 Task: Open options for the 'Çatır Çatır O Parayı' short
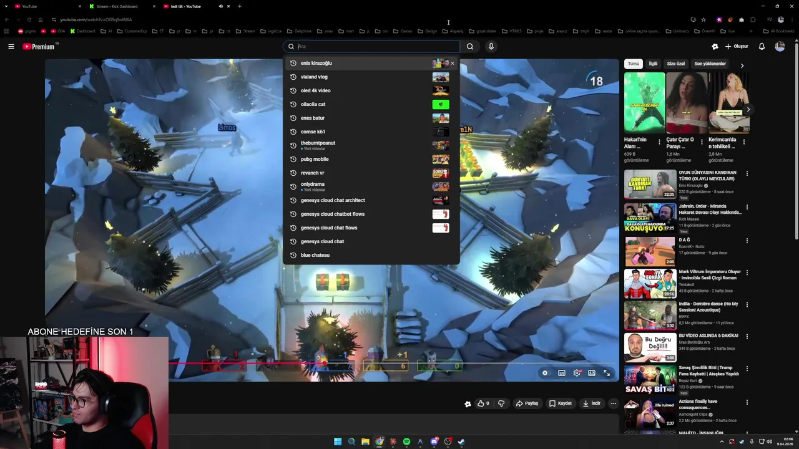click(702, 142)
